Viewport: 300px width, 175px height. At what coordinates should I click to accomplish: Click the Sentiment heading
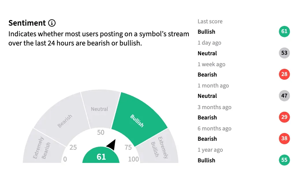point(27,23)
